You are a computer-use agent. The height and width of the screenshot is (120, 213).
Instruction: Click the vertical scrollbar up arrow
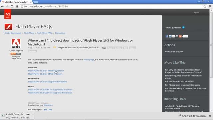coord(211,11)
